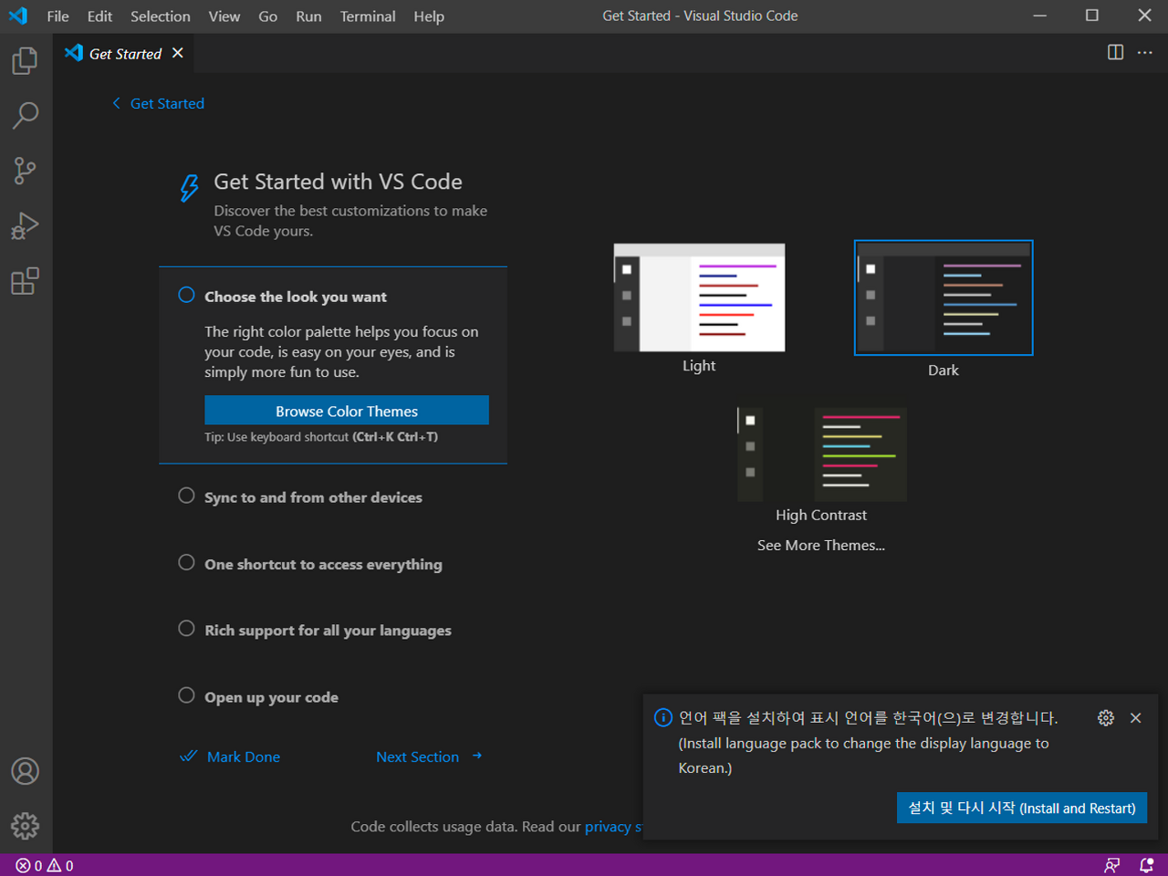
Task: Click Install and Restart button
Action: click(1022, 808)
